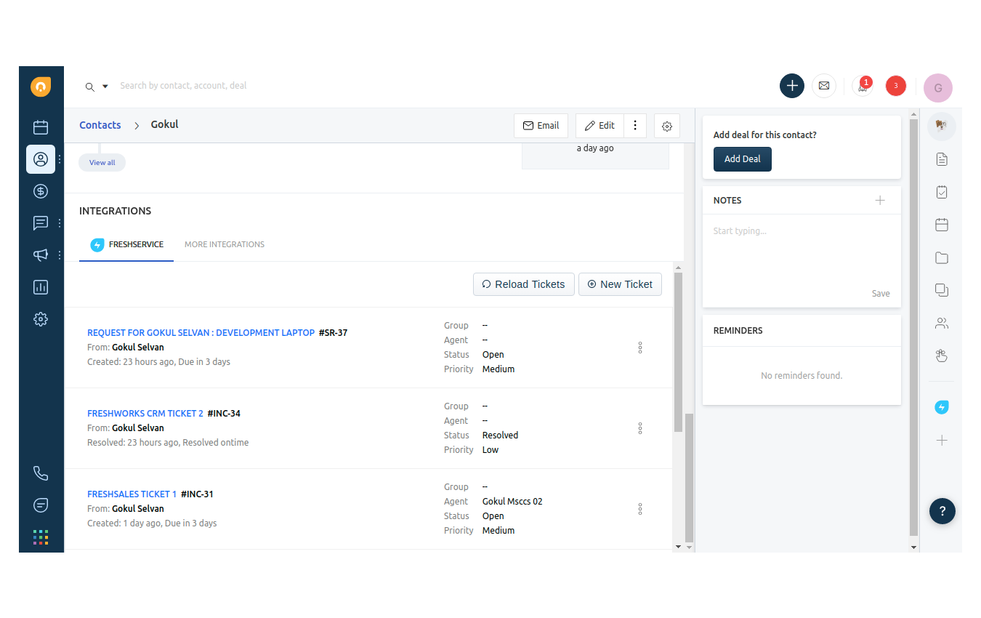Open the red badge showing 3
The image size is (981, 618).
coord(896,86)
